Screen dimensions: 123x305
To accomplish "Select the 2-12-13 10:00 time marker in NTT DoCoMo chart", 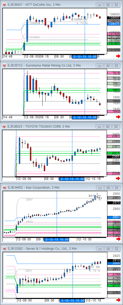I will tap(84, 57).
